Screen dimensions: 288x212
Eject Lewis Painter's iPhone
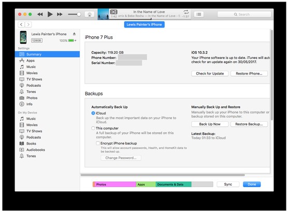74,34
